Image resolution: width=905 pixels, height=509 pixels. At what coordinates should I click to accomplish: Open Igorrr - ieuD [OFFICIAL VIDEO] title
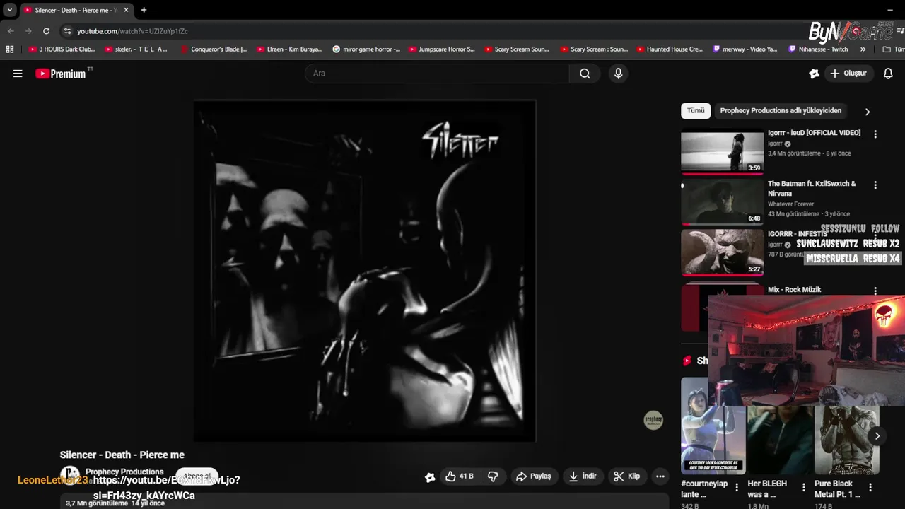click(x=814, y=133)
